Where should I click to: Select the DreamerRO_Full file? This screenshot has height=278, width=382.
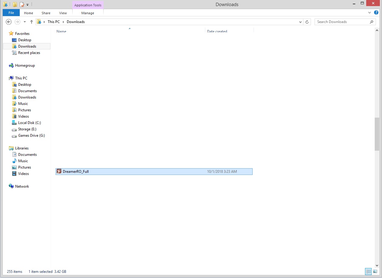[x=76, y=172]
